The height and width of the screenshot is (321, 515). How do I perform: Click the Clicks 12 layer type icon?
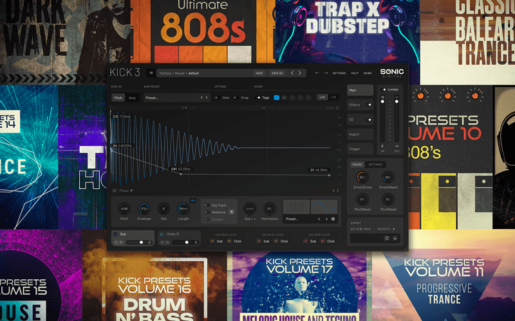point(162,234)
